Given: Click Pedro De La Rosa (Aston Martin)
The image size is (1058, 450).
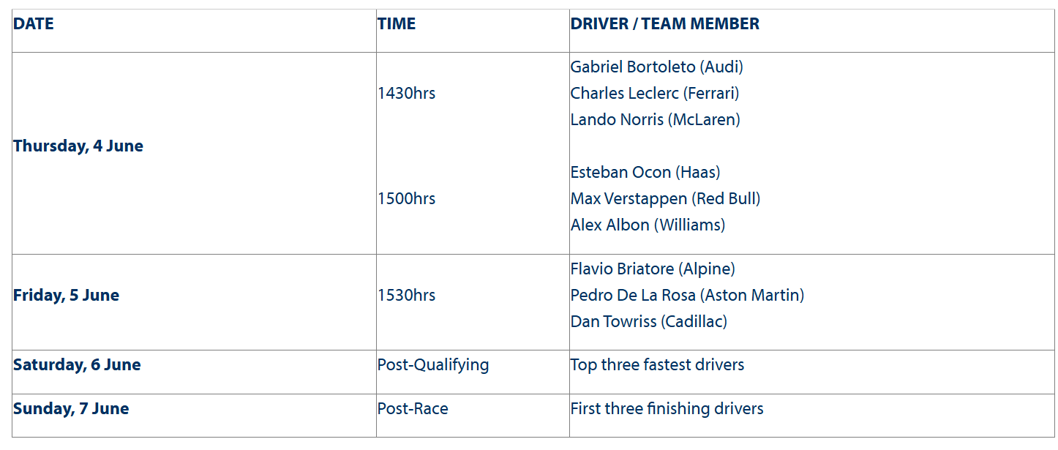Looking at the screenshot, I should pos(688,295).
